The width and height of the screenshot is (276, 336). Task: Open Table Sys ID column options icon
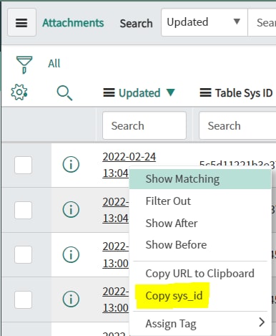tap(205, 92)
